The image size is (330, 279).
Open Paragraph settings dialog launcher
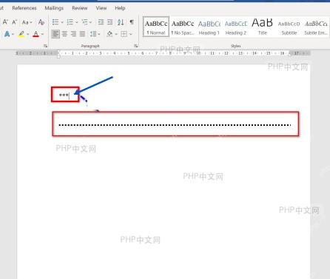tap(136, 46)
